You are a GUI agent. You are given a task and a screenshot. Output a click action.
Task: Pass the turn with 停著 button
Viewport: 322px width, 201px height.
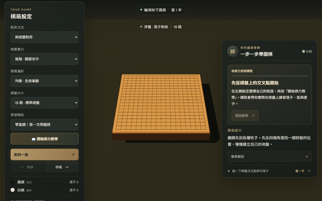tap(62, 167)
